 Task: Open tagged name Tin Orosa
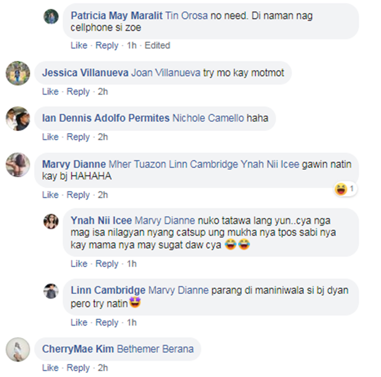186,16
